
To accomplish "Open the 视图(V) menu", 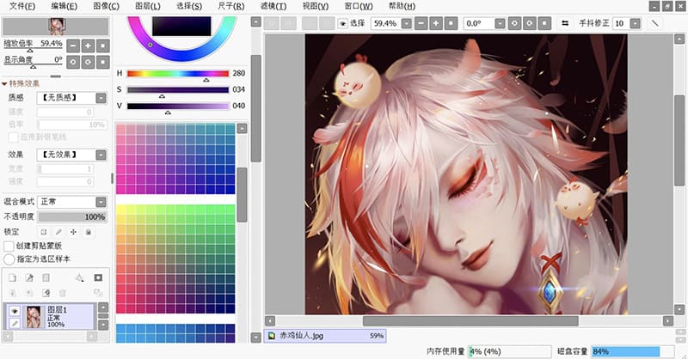I will pos(316,6).
